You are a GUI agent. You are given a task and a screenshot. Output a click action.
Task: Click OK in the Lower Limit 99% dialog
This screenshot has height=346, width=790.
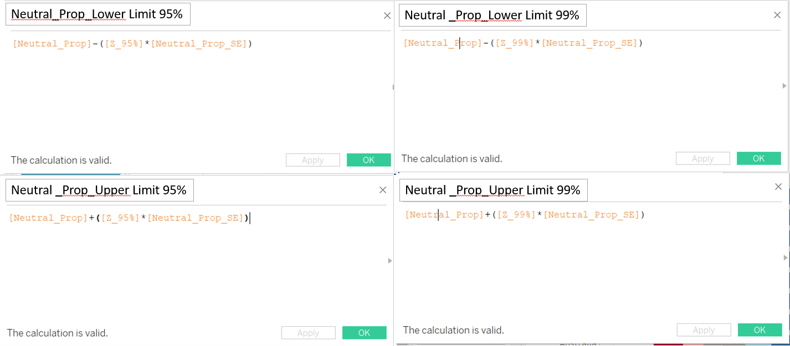(758, 158)
